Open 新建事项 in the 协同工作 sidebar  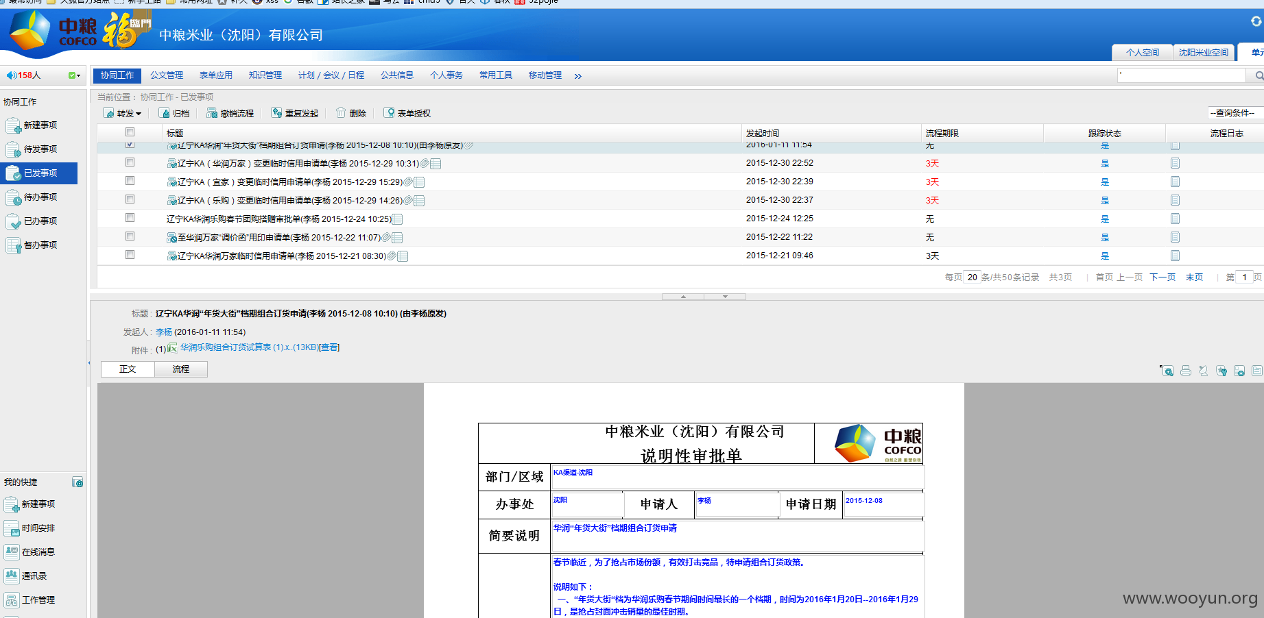pyautogui.click(x=32, y=125)
